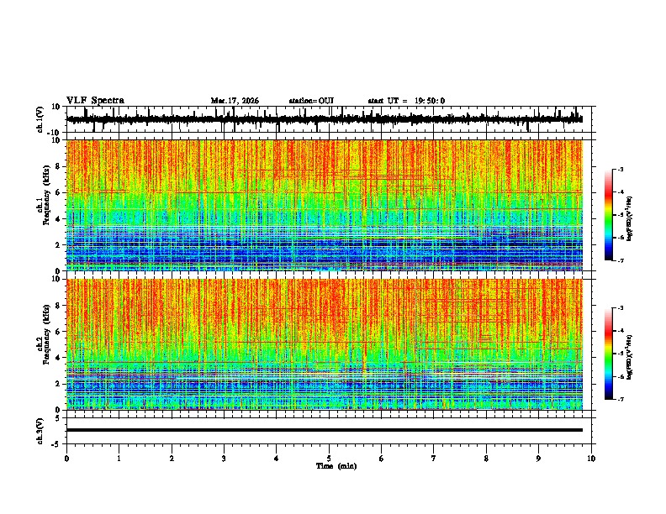666x514 pixels.
Task: Click time axis tick label "7"
Action: coord(434,459)
